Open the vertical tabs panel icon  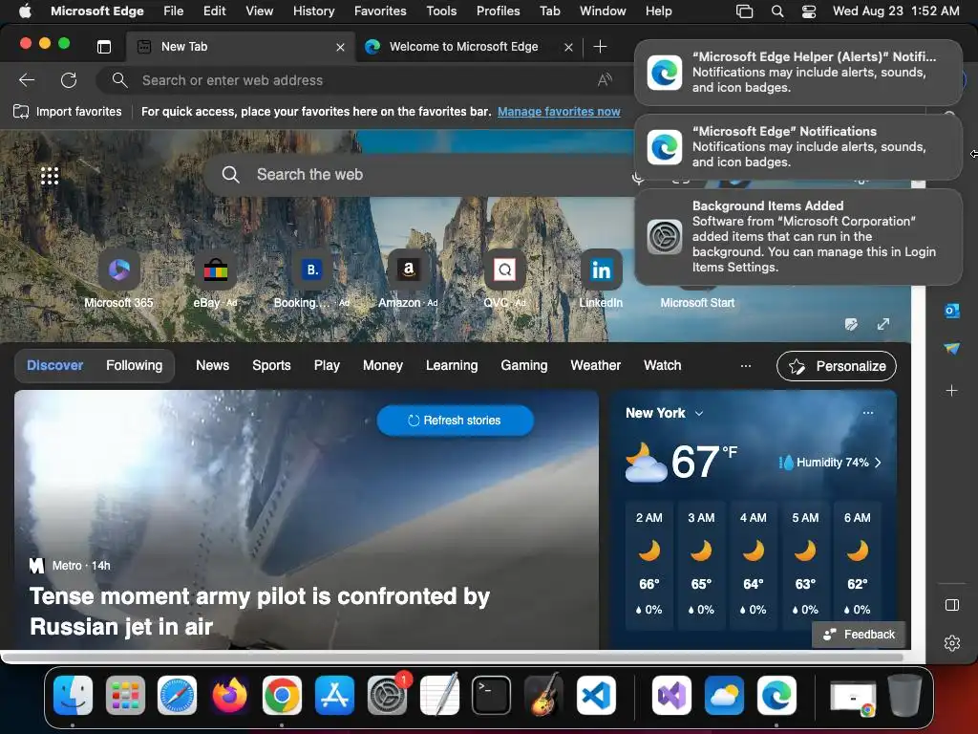(104, 47)
